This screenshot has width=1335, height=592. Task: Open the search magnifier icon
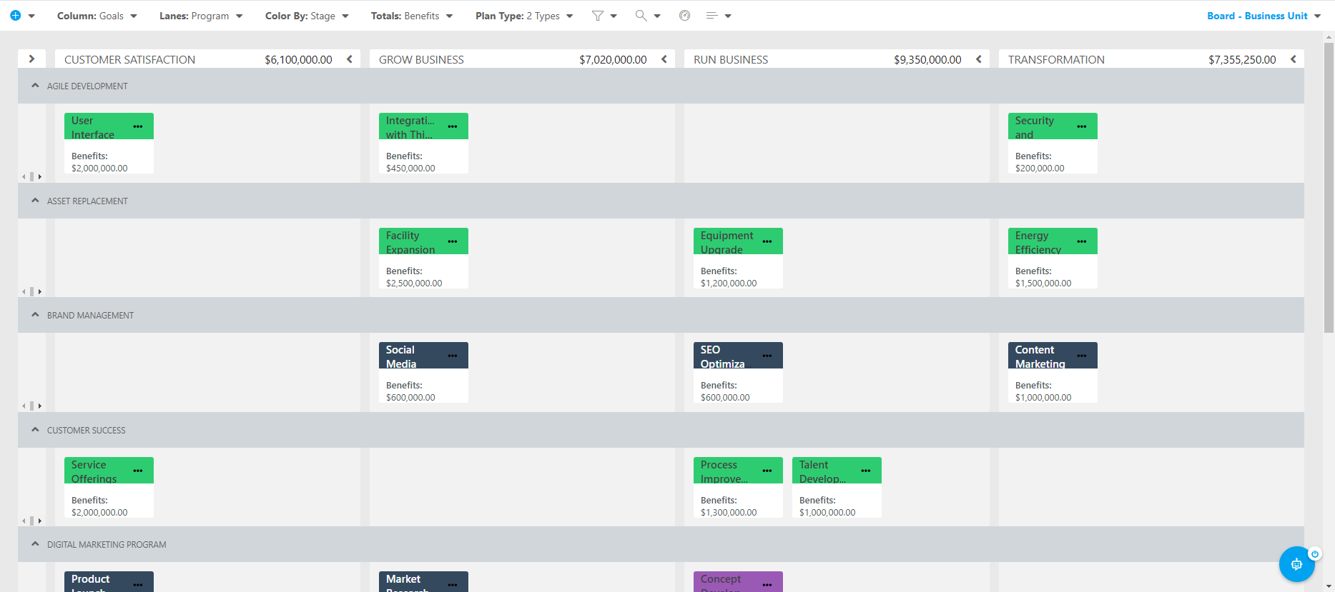point(641,16)
